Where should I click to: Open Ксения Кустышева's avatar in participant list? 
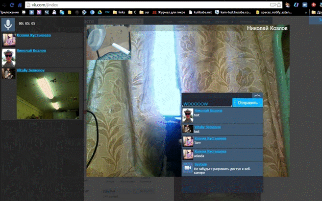pos(8,40)
